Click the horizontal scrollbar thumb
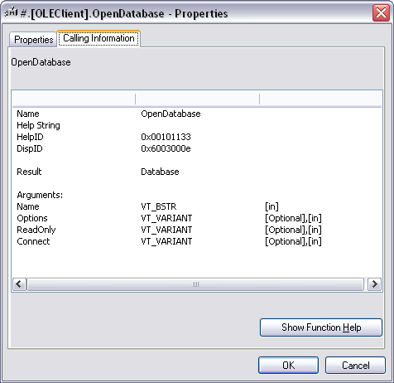394x383 pixels. [x=195, y=284]
